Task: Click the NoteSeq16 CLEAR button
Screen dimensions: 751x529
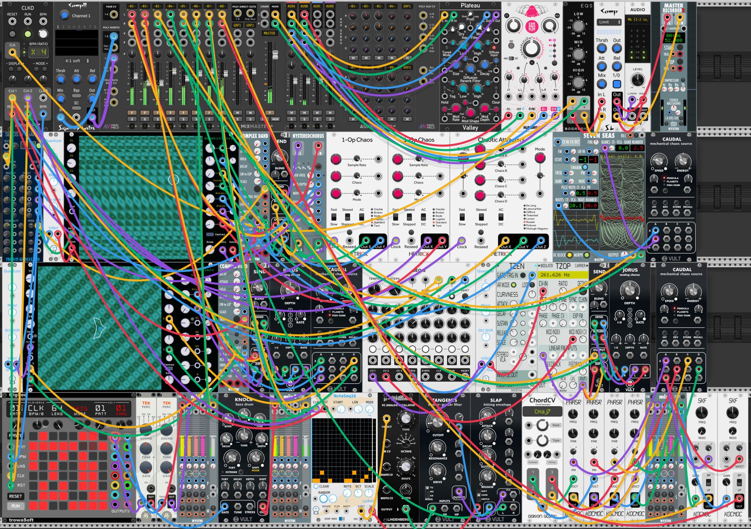Action: [316, 486]
